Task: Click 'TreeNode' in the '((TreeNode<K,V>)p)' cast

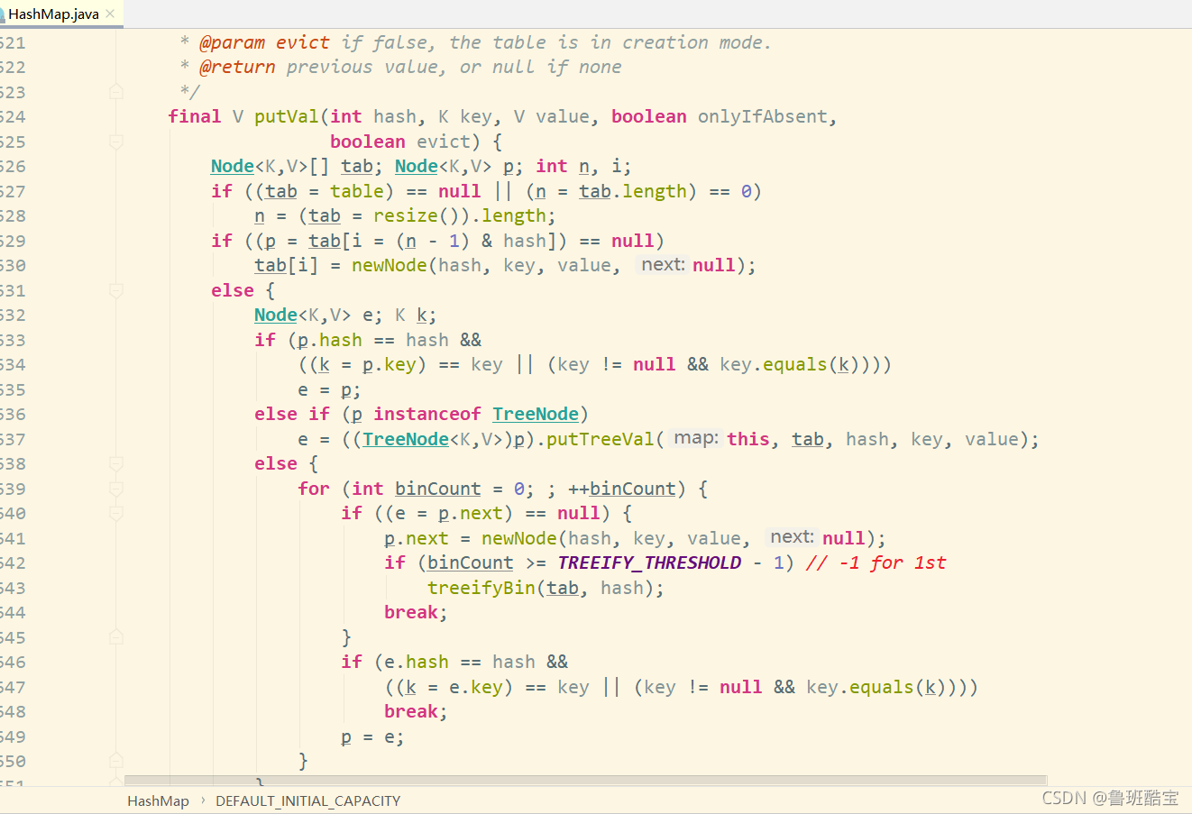Action: pyautogui.click(x=406, y=439)
